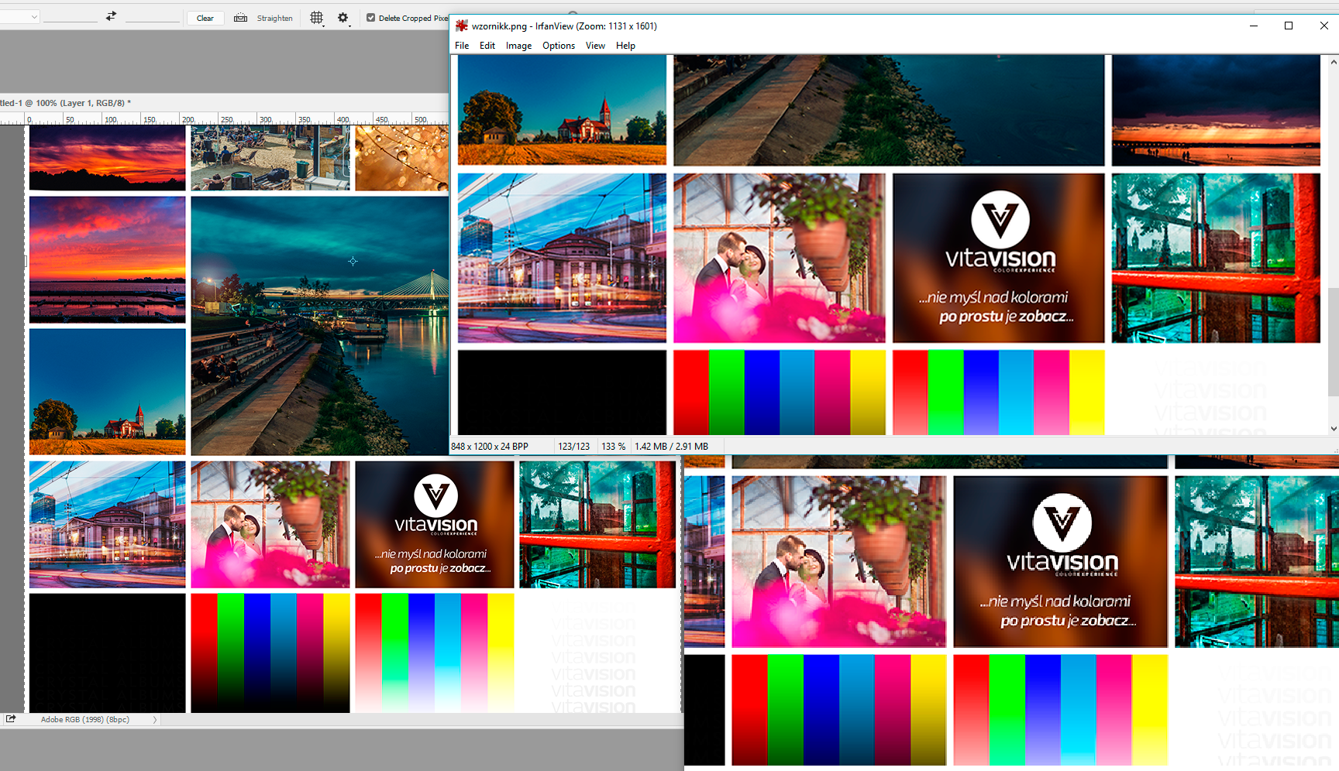Open the crop settings gear menu
The image size is (1339, 771).
point(342,18)
